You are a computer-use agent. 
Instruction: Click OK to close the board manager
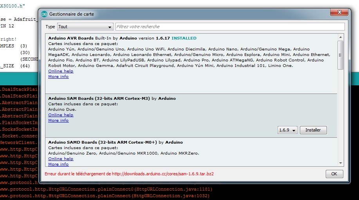tap(334, 174)
